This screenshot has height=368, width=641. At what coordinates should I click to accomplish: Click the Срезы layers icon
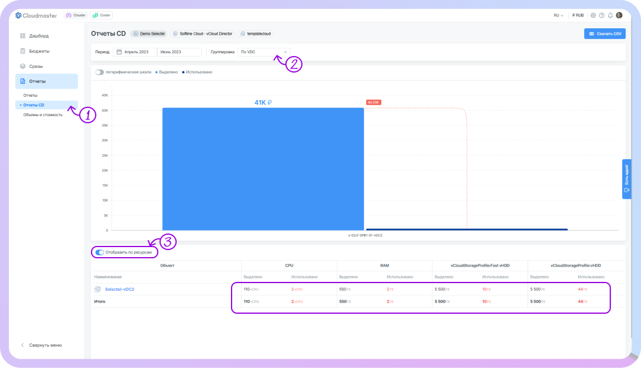pyautogui.click(x=23, y=66)
